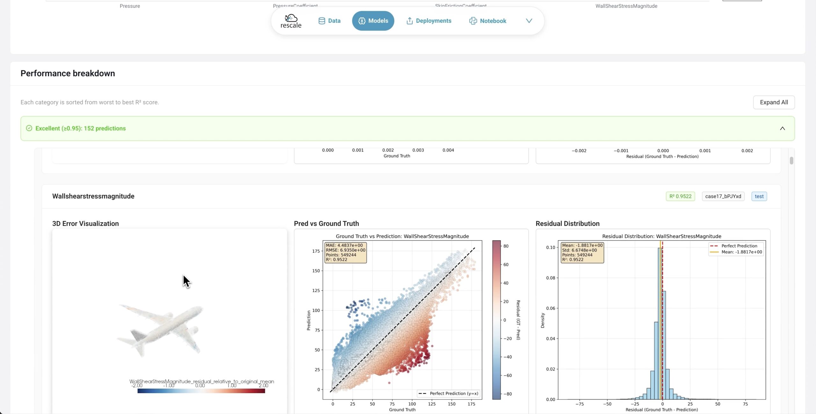Click the case17_bPJYxd tag
This screenshot has height=414, width=816.
(723, 196)
